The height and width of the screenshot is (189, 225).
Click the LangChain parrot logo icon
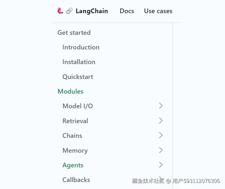coord(60,11)
